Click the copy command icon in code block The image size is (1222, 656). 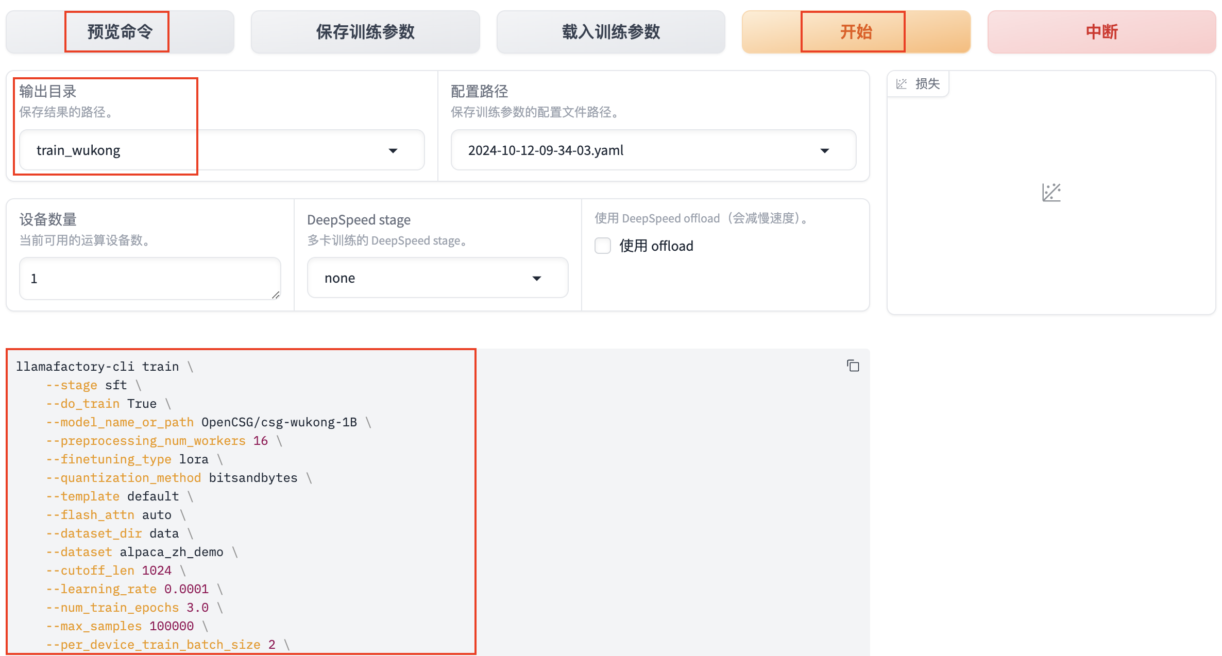853,366
